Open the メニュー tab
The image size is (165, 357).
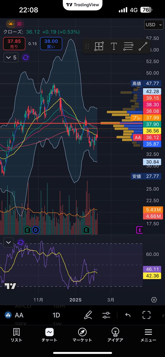pos(148,335)
